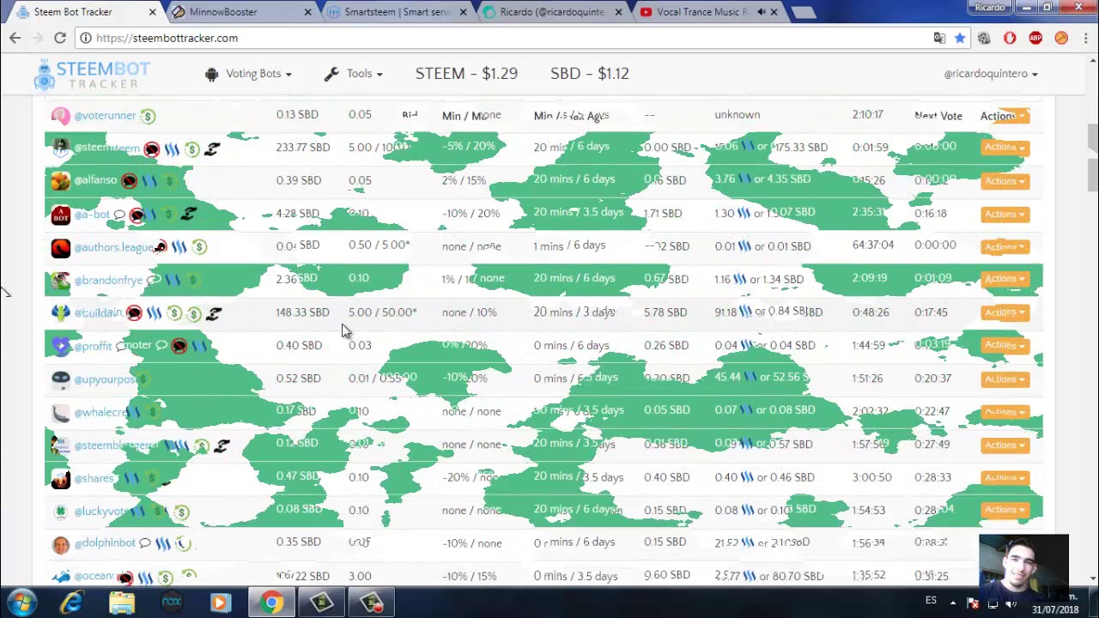This screenshot has width=1099, height=618.
Task: Switch to the Vocal Trance Music tab
Action: pyautogui.click(x=709, y=12)
